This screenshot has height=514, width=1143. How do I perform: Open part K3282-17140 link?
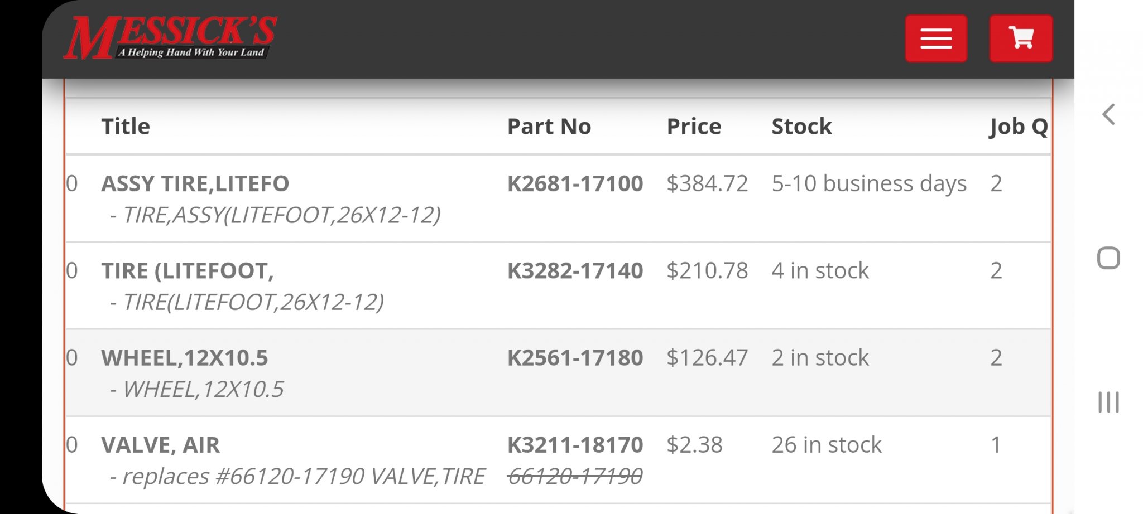(x=575, y=270)
